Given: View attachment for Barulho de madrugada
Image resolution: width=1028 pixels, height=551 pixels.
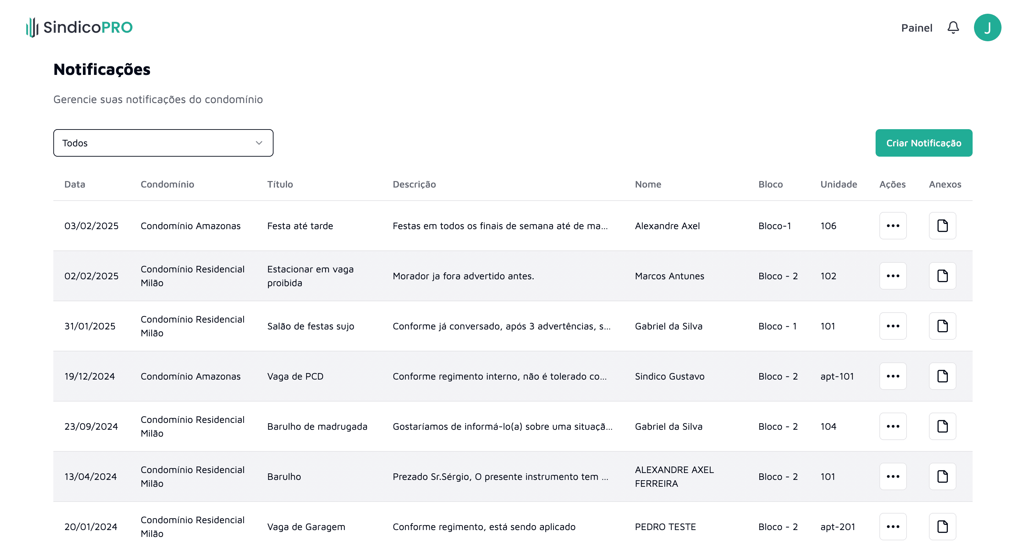Looking at the screenshot, I should pyautogui.click(x=942, y=426).
